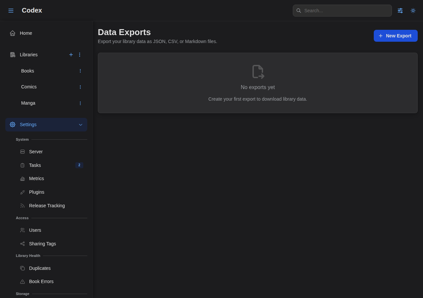Click the 'No exports yet' text
The height and width of the screenshot is (298, 423).
pos(258,87)
